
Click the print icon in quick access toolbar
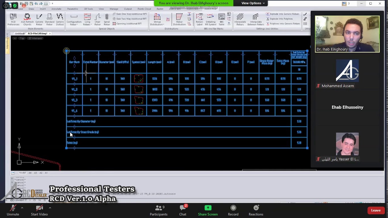tap(46, 4)
